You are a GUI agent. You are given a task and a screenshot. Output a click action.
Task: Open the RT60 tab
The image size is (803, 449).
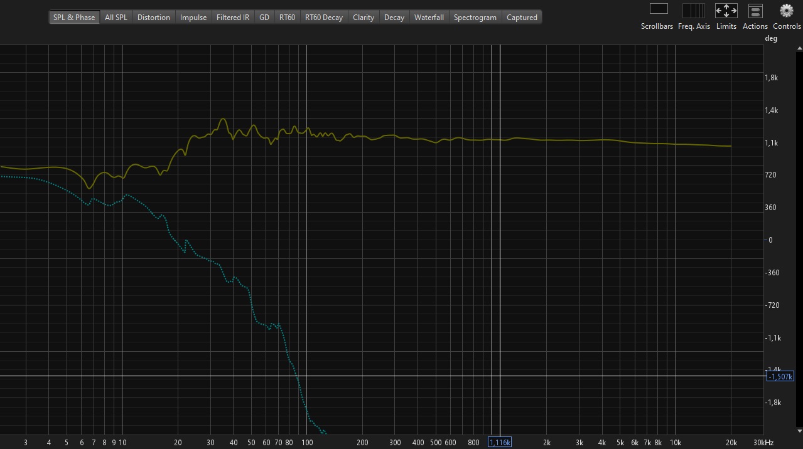288,18
